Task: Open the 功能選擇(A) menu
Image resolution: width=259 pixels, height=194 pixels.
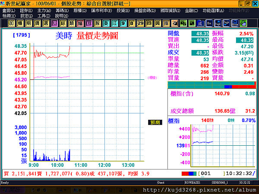Action: coord(213,11)
